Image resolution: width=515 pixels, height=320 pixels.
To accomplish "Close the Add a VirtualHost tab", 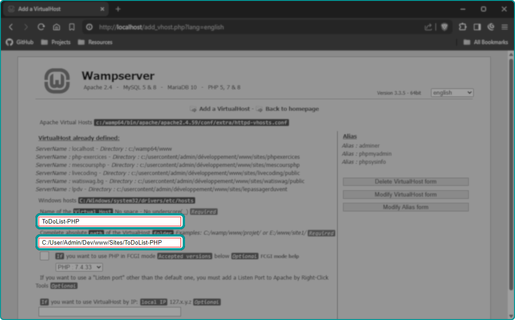I will (102, 9).
